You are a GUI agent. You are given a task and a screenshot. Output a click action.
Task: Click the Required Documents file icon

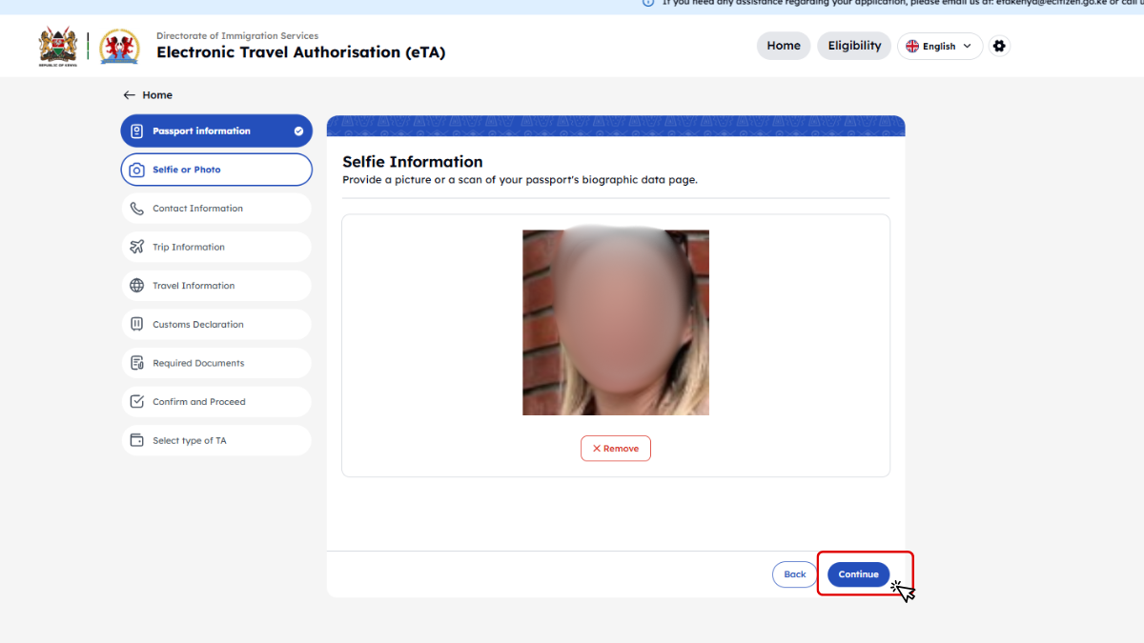[136, 363]
